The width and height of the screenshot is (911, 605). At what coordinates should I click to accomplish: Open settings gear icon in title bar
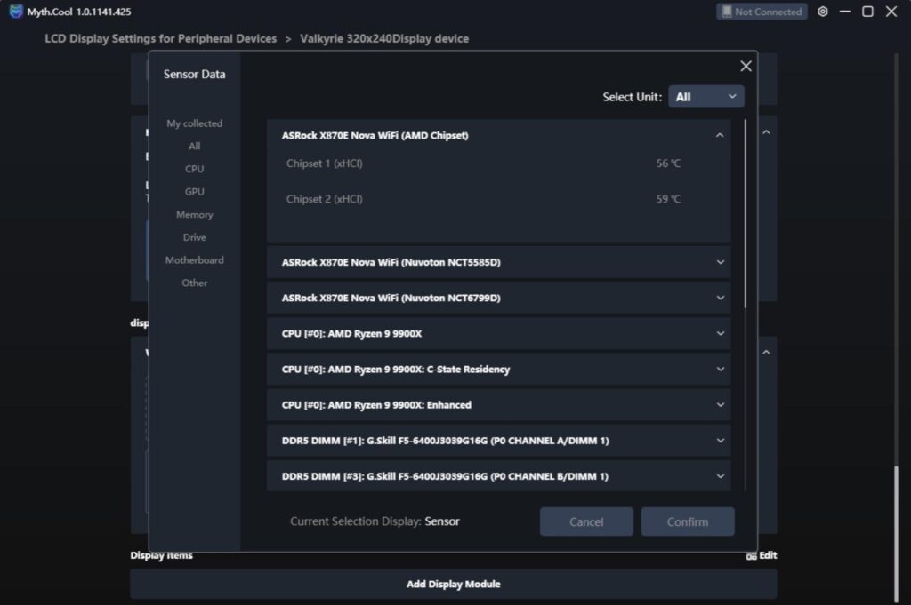[823, 12]
